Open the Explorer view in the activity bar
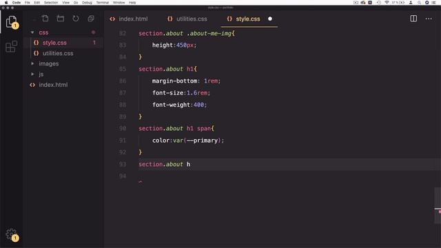Viewport: 441px width, 248px height. pyautogui.click(x=11, y=21)
